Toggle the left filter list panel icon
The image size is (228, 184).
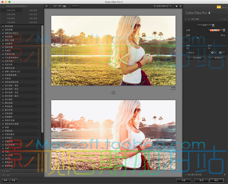[x=46, y=6]
